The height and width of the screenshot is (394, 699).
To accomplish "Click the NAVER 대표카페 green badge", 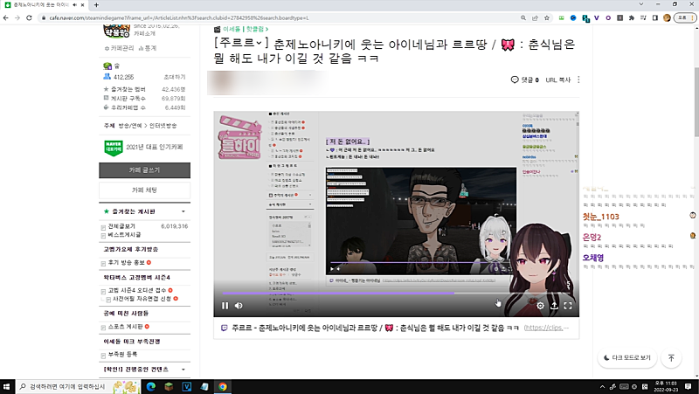I will pyautogui.click(x=114, y=148).
